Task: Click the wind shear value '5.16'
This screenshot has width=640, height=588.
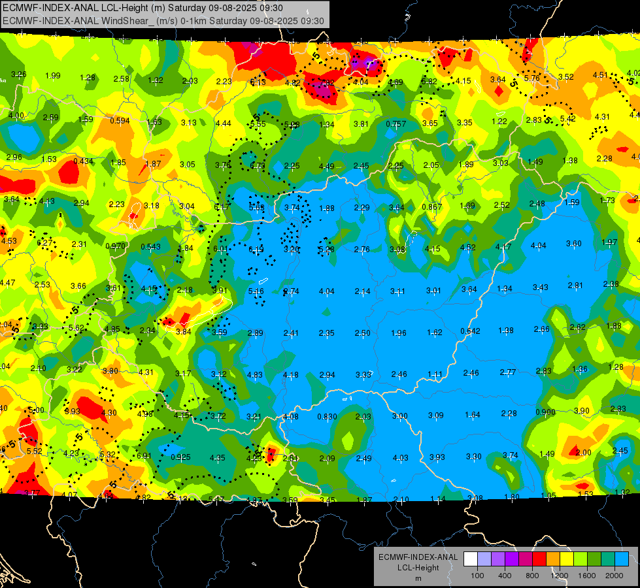Action: [x=256, y=291]
